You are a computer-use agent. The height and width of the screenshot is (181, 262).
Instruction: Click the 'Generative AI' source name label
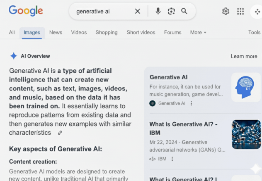click(172, 103)
